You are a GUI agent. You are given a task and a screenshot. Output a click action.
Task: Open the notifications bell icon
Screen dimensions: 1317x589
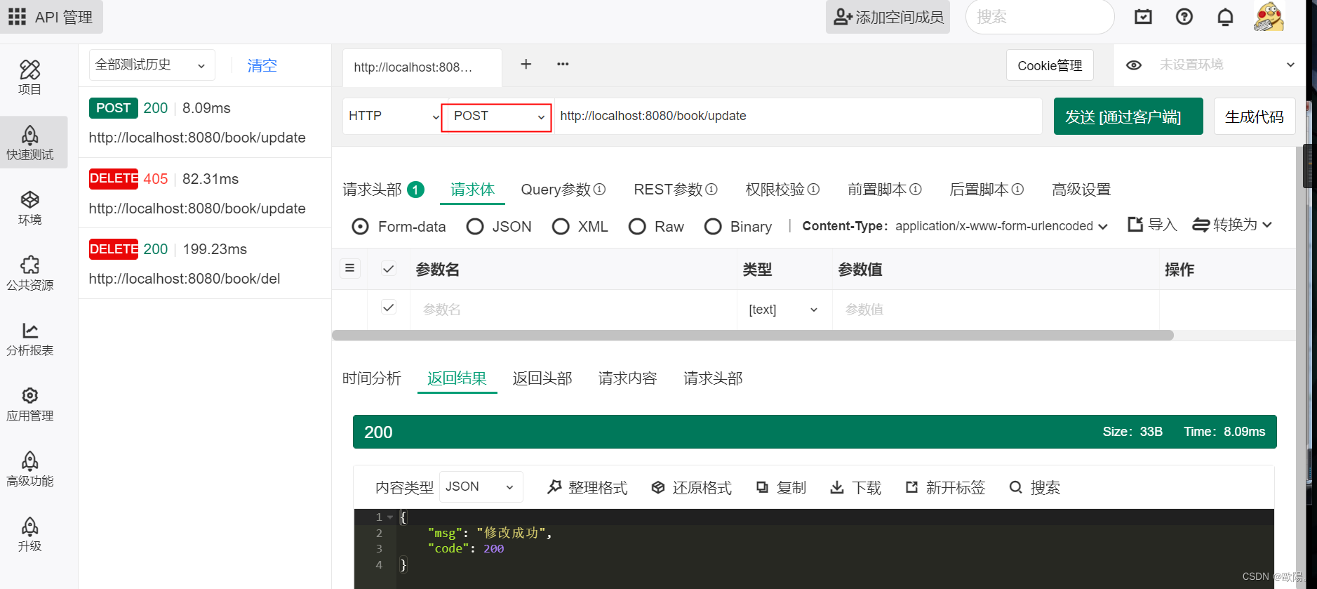(x=1225, y=17)
